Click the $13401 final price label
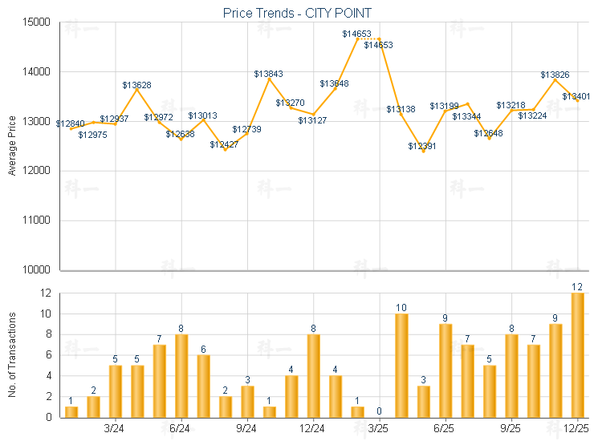The height and width of the screenshot is (441, 594). [576, 96]
